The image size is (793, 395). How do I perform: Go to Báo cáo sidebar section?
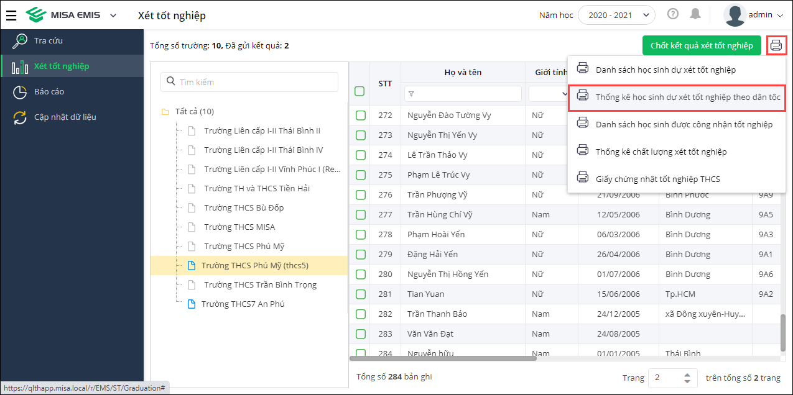[x=49, y=92]
